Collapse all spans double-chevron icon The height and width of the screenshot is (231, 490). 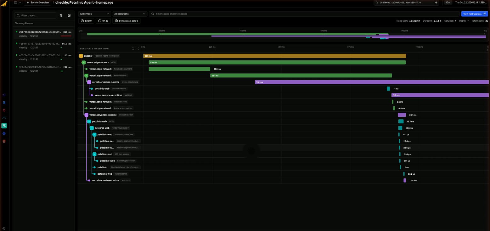pyautogui.click(x=133, y=48)
